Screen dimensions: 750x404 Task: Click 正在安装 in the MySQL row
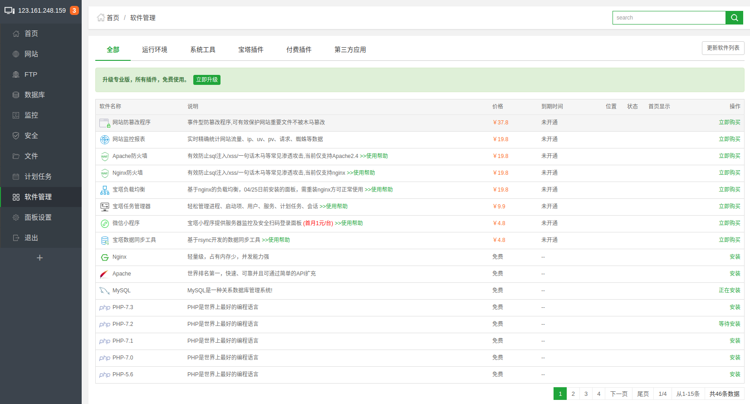(730, 291)
